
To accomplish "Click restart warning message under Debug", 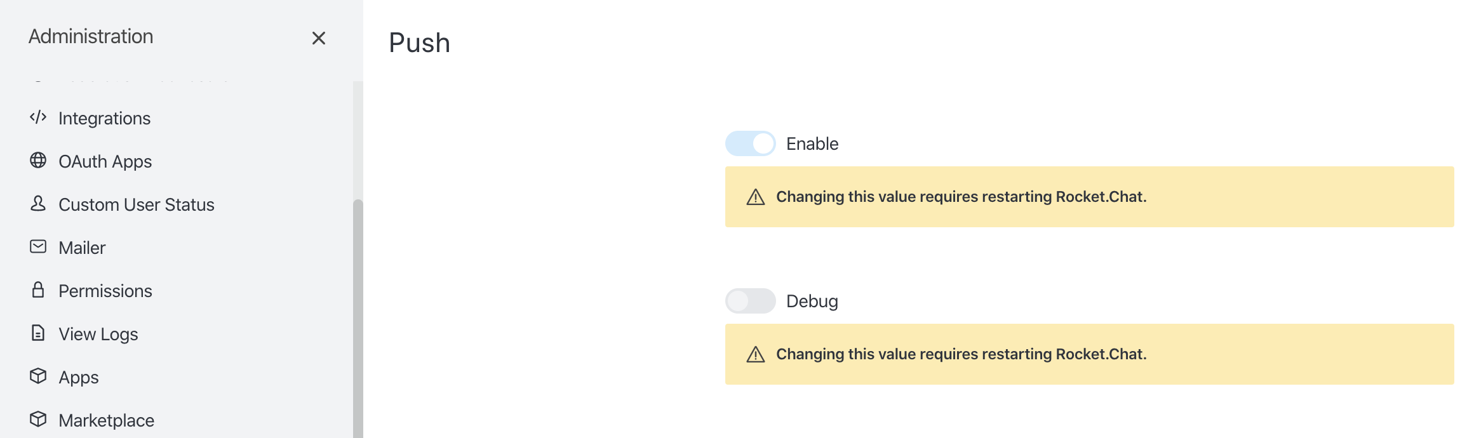I will point(961,354).
